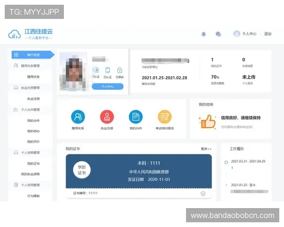
Task: Open 我的办件 in the sidebar
Action: click(x=33, y=121)
